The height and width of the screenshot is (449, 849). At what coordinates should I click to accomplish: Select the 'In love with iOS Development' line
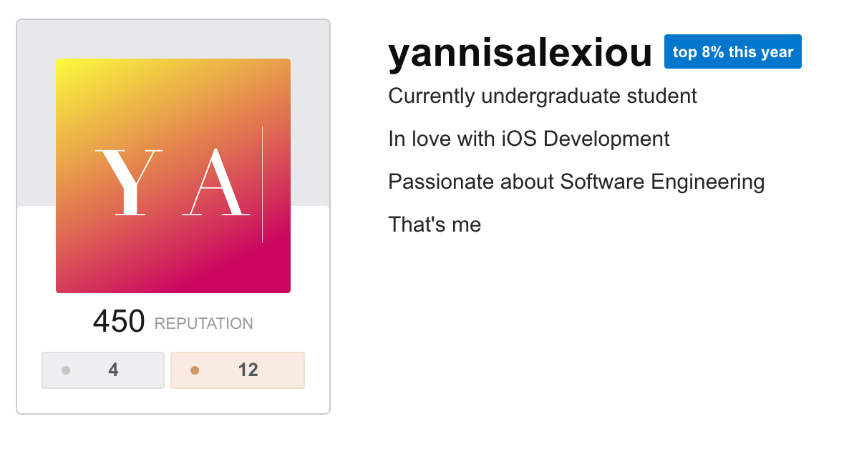click(x=528, y=139)
